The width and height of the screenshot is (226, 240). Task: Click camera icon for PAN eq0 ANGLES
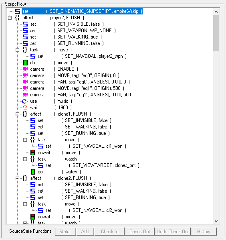coord(25,82)
